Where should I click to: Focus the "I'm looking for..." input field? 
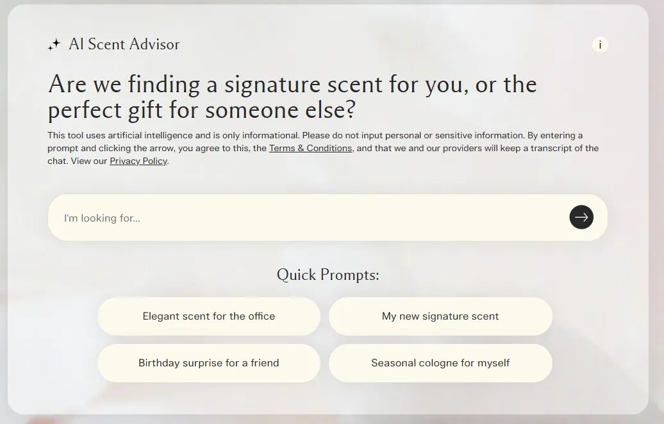coord(308,218)
